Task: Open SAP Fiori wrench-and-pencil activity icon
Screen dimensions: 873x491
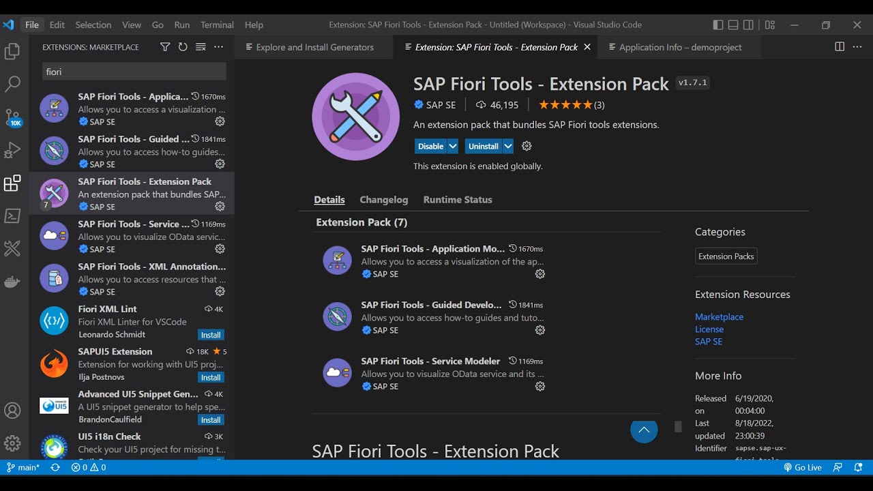Action: click(12, 248)
